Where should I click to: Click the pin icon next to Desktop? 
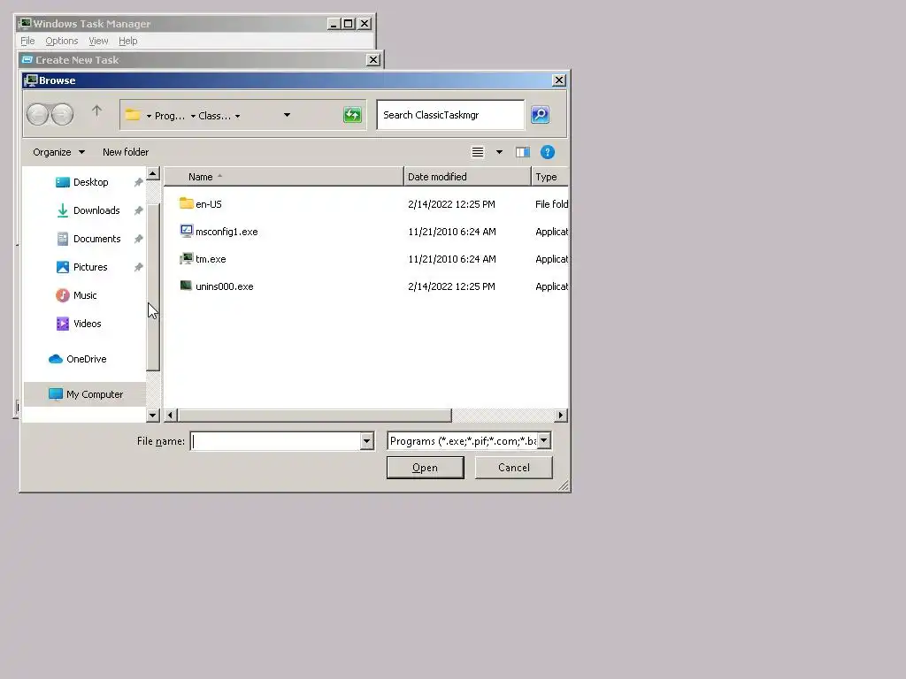138,182
